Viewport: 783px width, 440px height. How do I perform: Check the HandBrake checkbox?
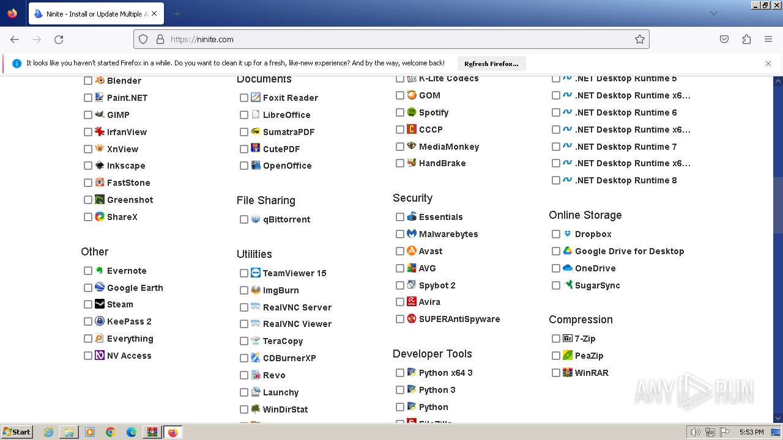tap(400, 163)
